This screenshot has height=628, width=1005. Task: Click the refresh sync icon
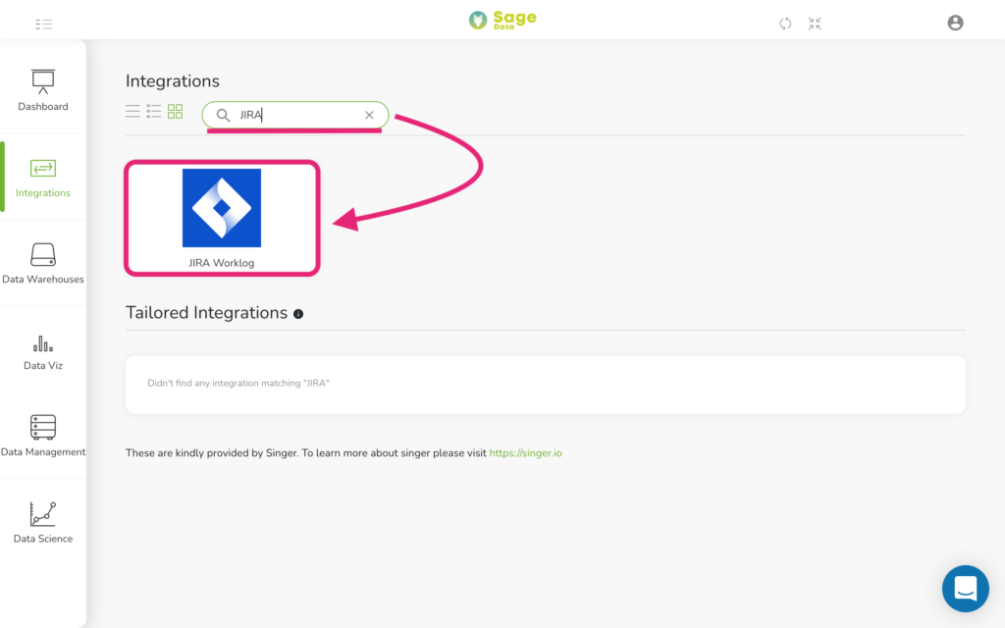click(x=785, y=24)
